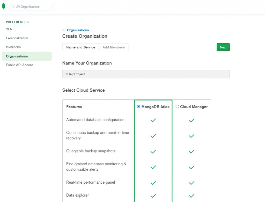Click the MongoDB leaf logo
The height and width of the screenshot is (202, 265).
[x=3, y=6]
